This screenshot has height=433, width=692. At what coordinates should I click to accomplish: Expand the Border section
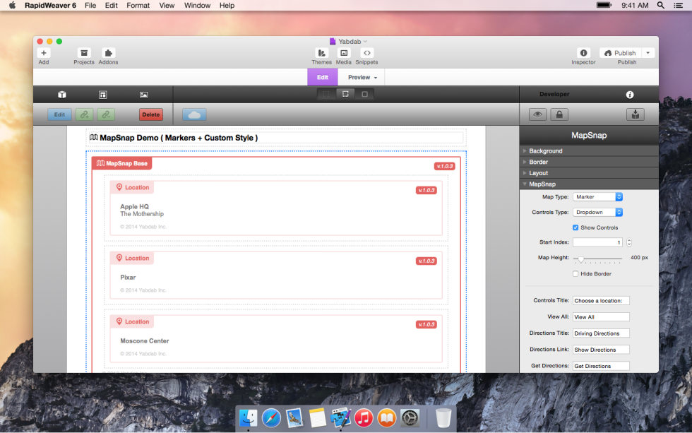(x=589, y=162)
